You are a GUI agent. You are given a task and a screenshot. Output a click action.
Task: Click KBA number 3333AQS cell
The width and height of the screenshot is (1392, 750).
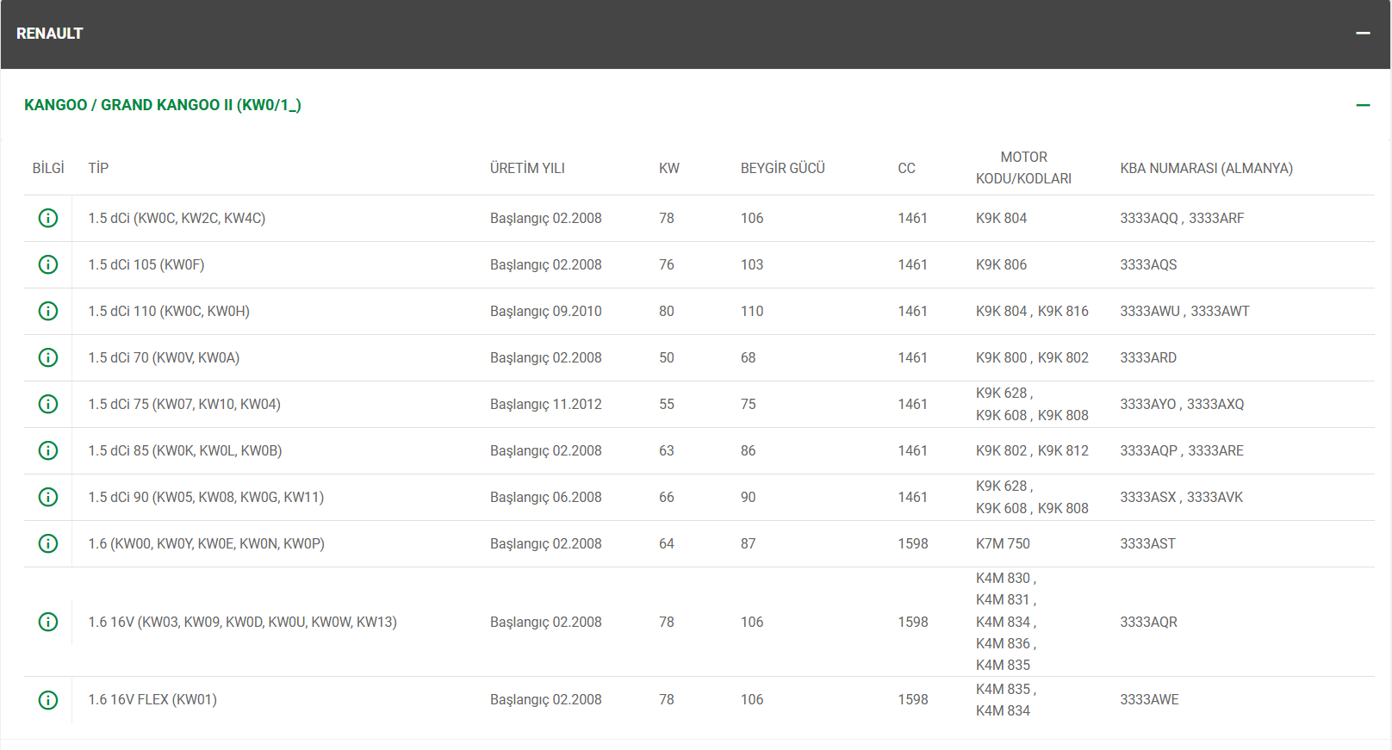pos(1148,265)
